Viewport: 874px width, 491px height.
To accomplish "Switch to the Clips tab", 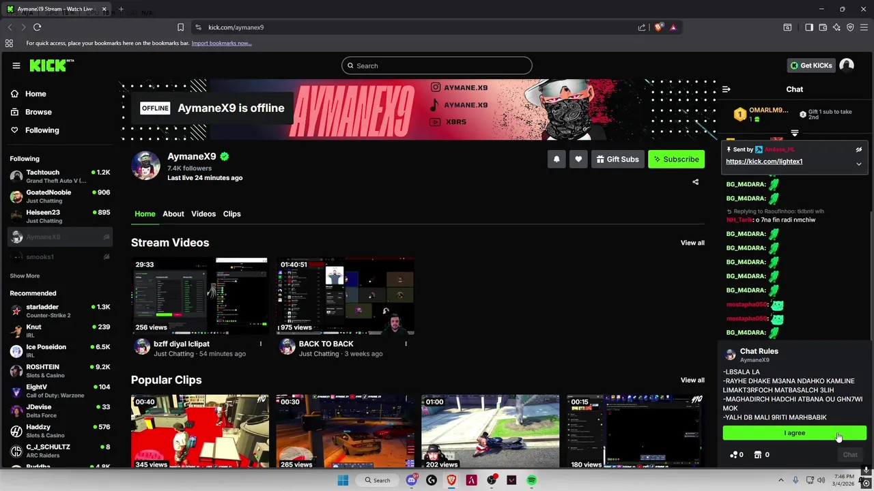I will pyautogui.click(x=232, y=213).
